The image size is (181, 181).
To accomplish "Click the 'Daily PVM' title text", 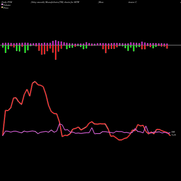I will (x=7, y=2).
